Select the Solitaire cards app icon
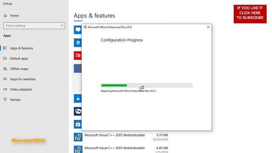 77,111
